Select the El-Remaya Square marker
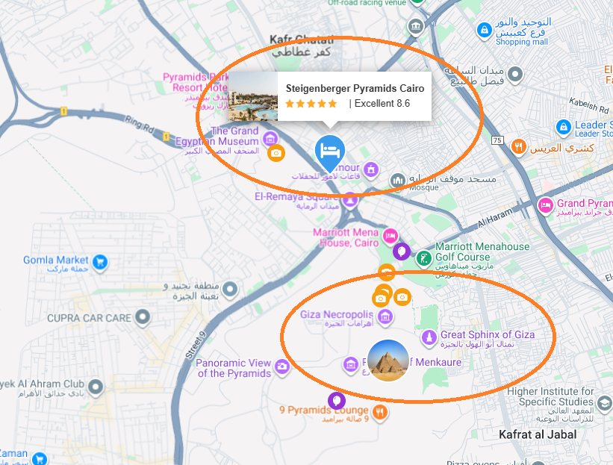 coord(350,201)
